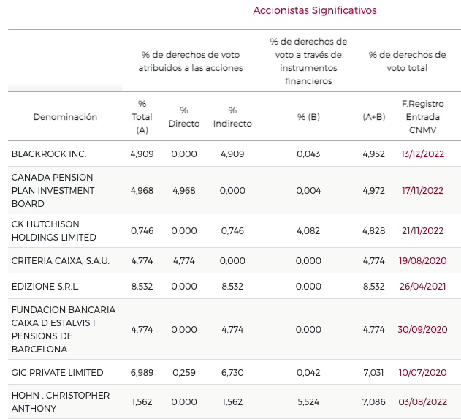Open the 26/04/2021 date link
This screenshot has width=461, height=419.
(x=422, y=286)
